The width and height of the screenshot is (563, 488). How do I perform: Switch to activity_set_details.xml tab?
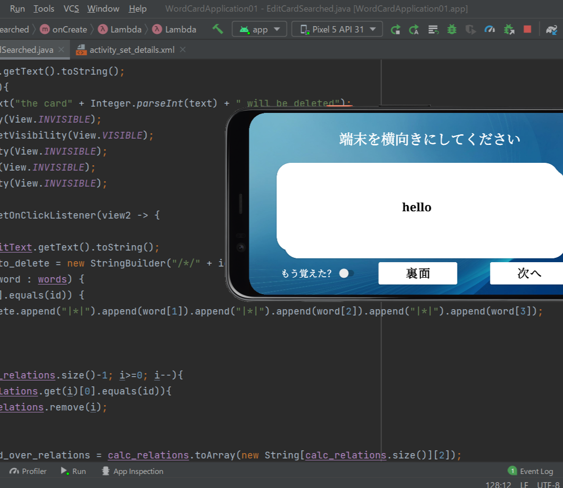tap(132, 49)
